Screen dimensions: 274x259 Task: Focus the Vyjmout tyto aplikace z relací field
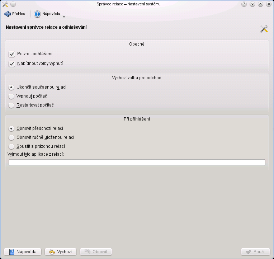click(x=137, y=163)
